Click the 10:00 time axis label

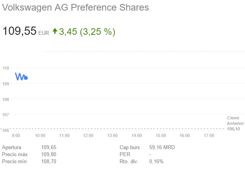(x=40, y=135)
